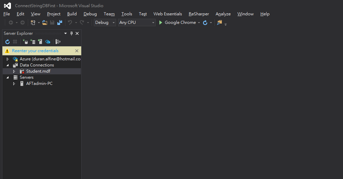Select the Servers tree item
Screen dimensions: 343x179
pyautogui.click(x=27, y=77)
